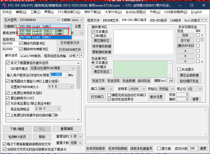Image resolution: width=210 pixels, height=154 pixels.
Task: Click 打开程序文件 button
Action: [70, 43]
